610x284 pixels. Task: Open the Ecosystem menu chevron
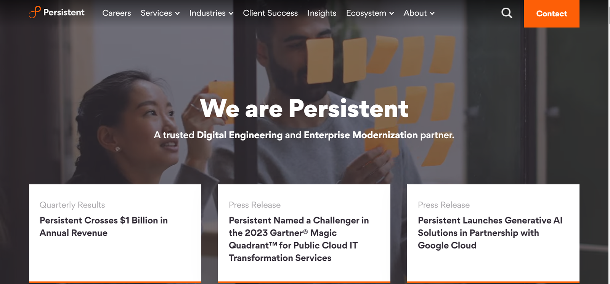(x=391, y=13)
